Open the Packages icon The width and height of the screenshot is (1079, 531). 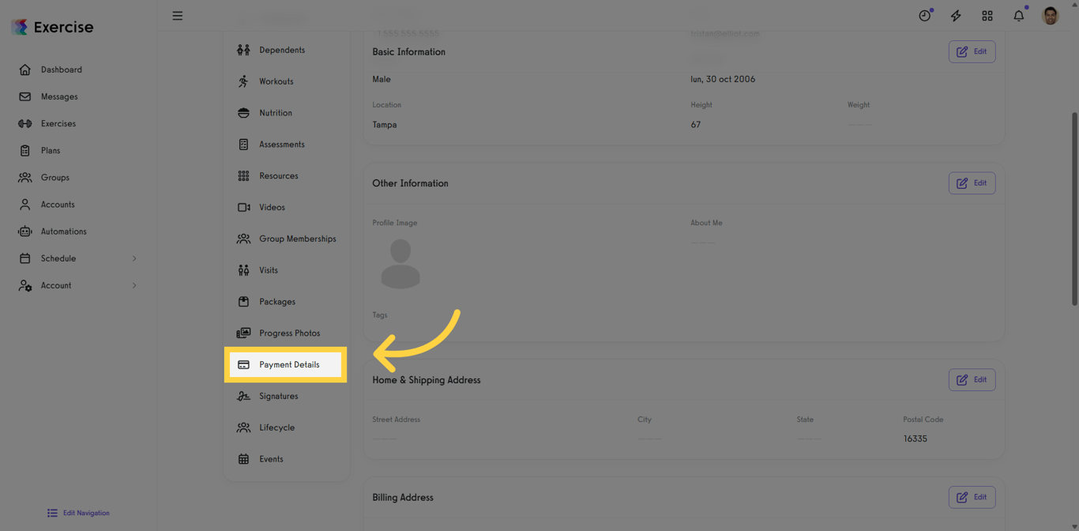245,301
